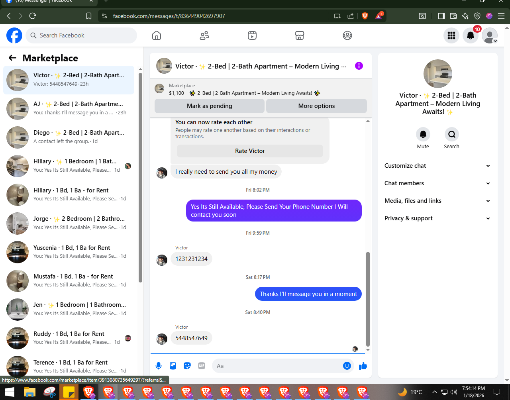Screen dimensions: 510x400
Task: Click the browser reload icon
Action: tap(33, 16)
